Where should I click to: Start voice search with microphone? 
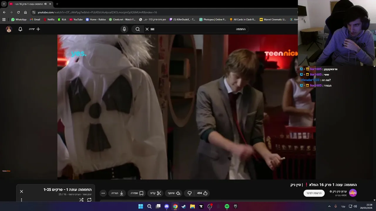click(124, 29)
